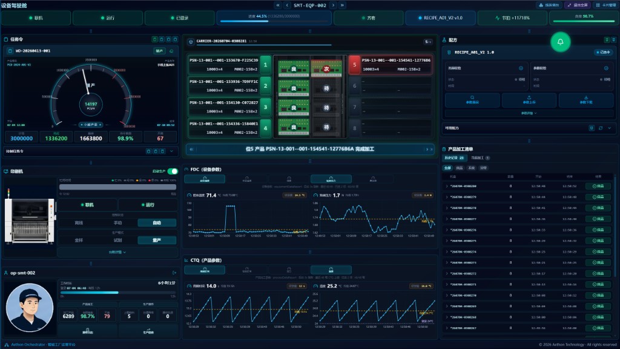620x349 pixels.
Task: Expand the pending task orders chevron
Action: pyautogui.click(x=171, y=151)
